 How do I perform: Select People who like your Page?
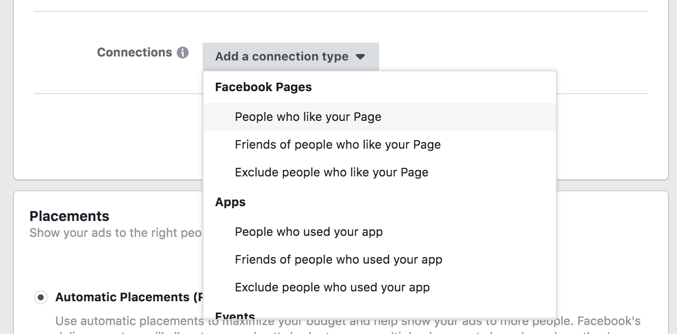click(380, 117)
